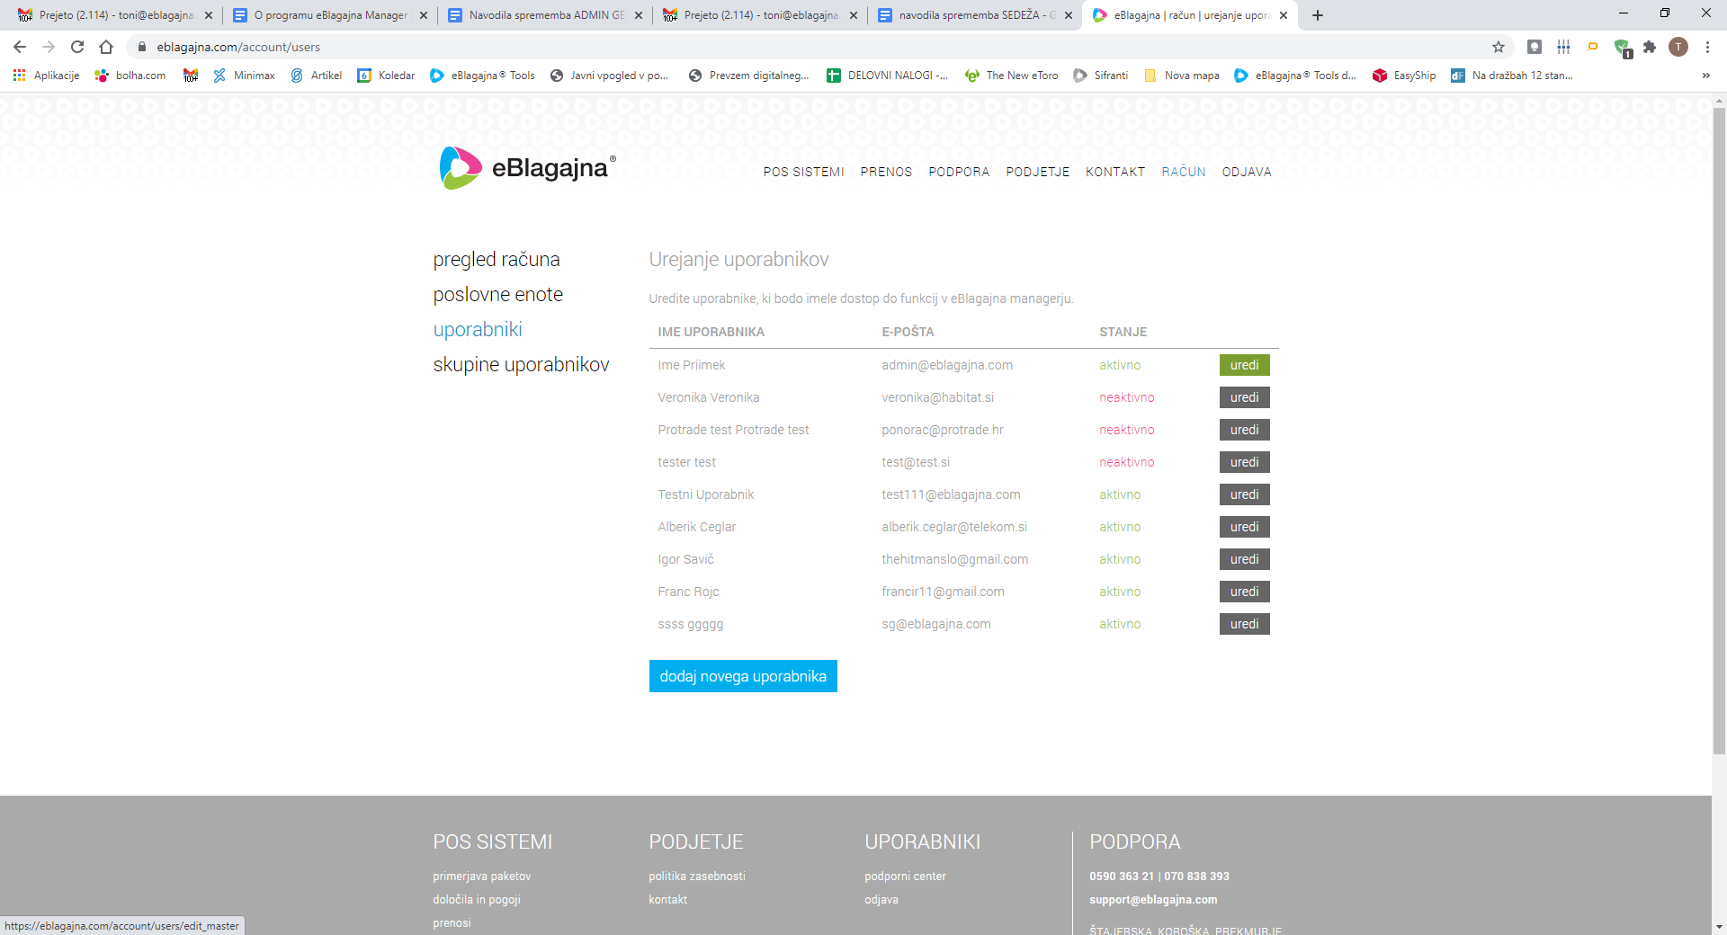Screen dimensions: 1727x935
Task: Go back with browser back arrow
Action: (20, 47)
